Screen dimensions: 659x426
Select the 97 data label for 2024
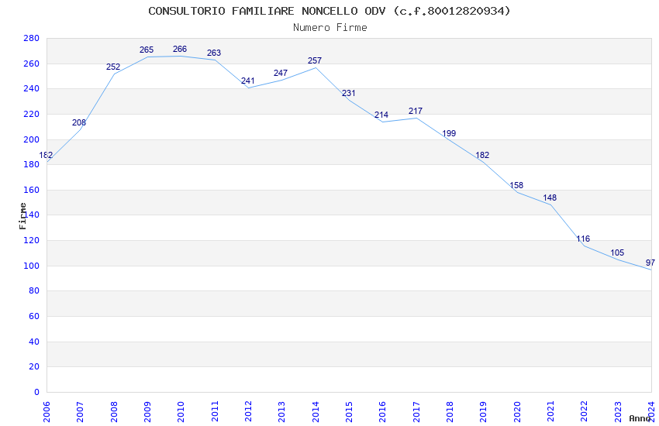650,263
